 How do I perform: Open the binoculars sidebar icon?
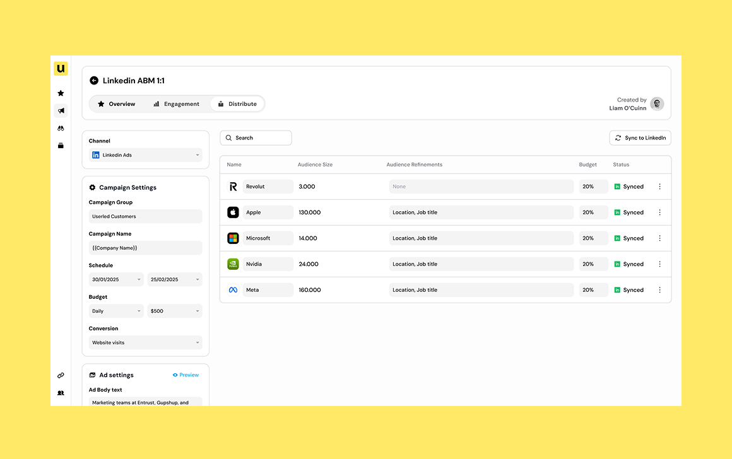point(61,128)
